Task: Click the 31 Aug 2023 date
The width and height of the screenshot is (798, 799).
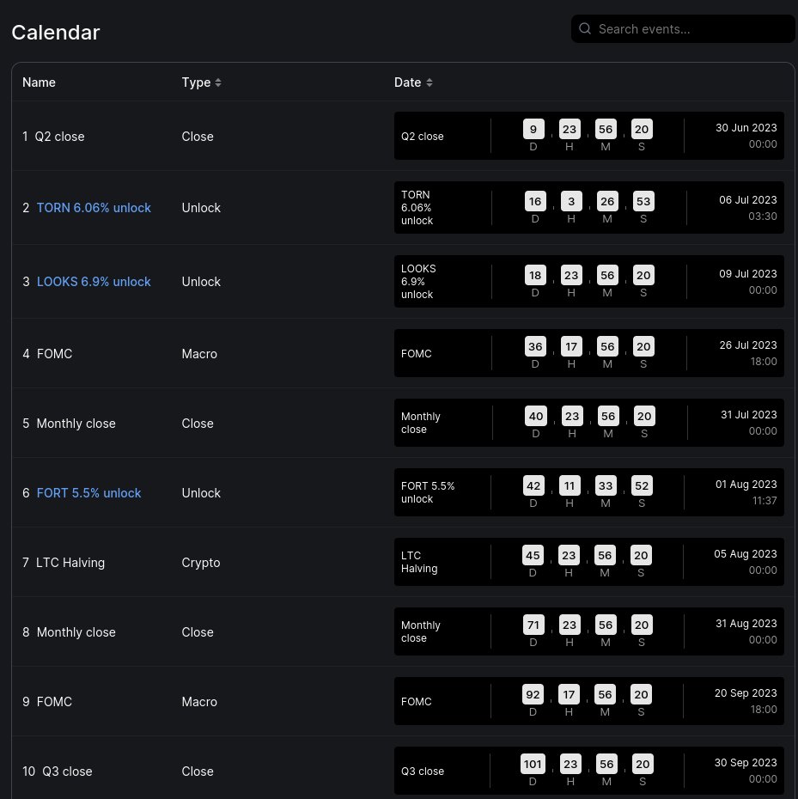Action: tap(746, 624)
